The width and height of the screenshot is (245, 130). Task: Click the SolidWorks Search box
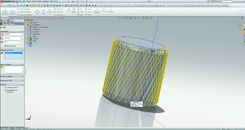221,1
